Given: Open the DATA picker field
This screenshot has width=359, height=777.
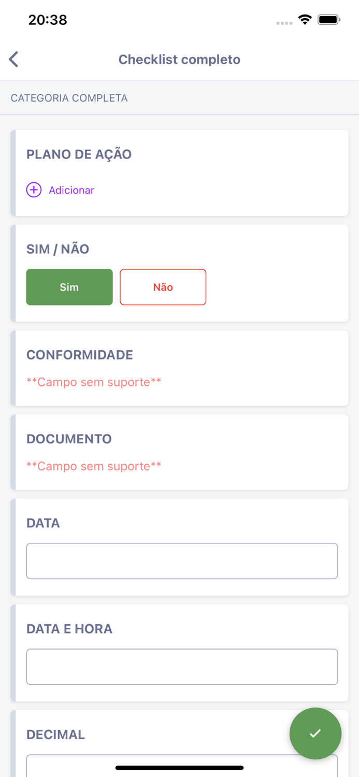Looking at the screenshot, I should click(182, 561).
